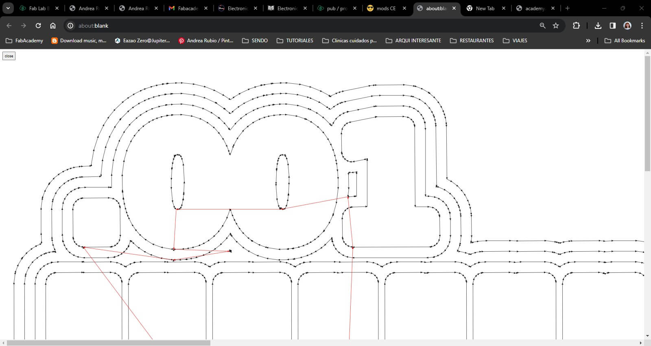
Task: Go forward with the forward arrow
Action: [x=24, y=26]
